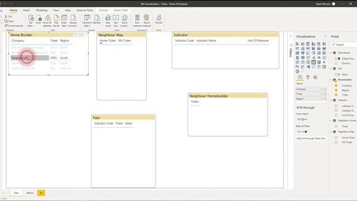Choose the Filled map visualization icon
Screen dimensions: 357x201
(302, 58)
